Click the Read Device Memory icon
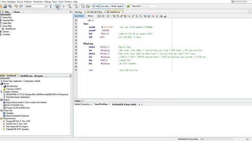Image resolution: width=252 pixels, height=141 pixels. coord(76,6)
